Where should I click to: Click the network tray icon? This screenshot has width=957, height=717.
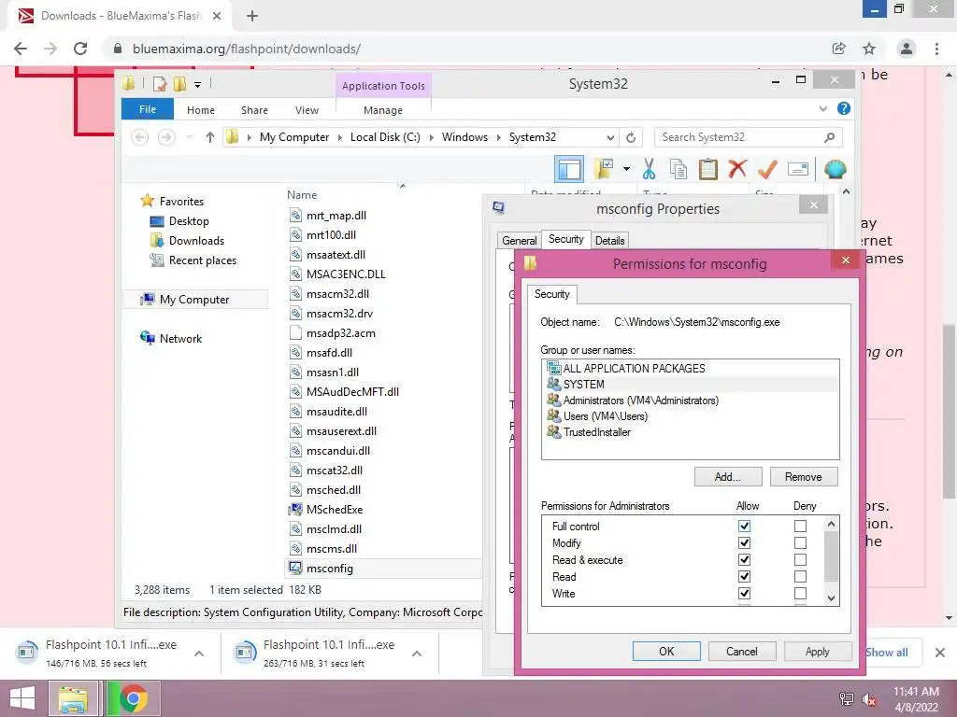(846, 698)
